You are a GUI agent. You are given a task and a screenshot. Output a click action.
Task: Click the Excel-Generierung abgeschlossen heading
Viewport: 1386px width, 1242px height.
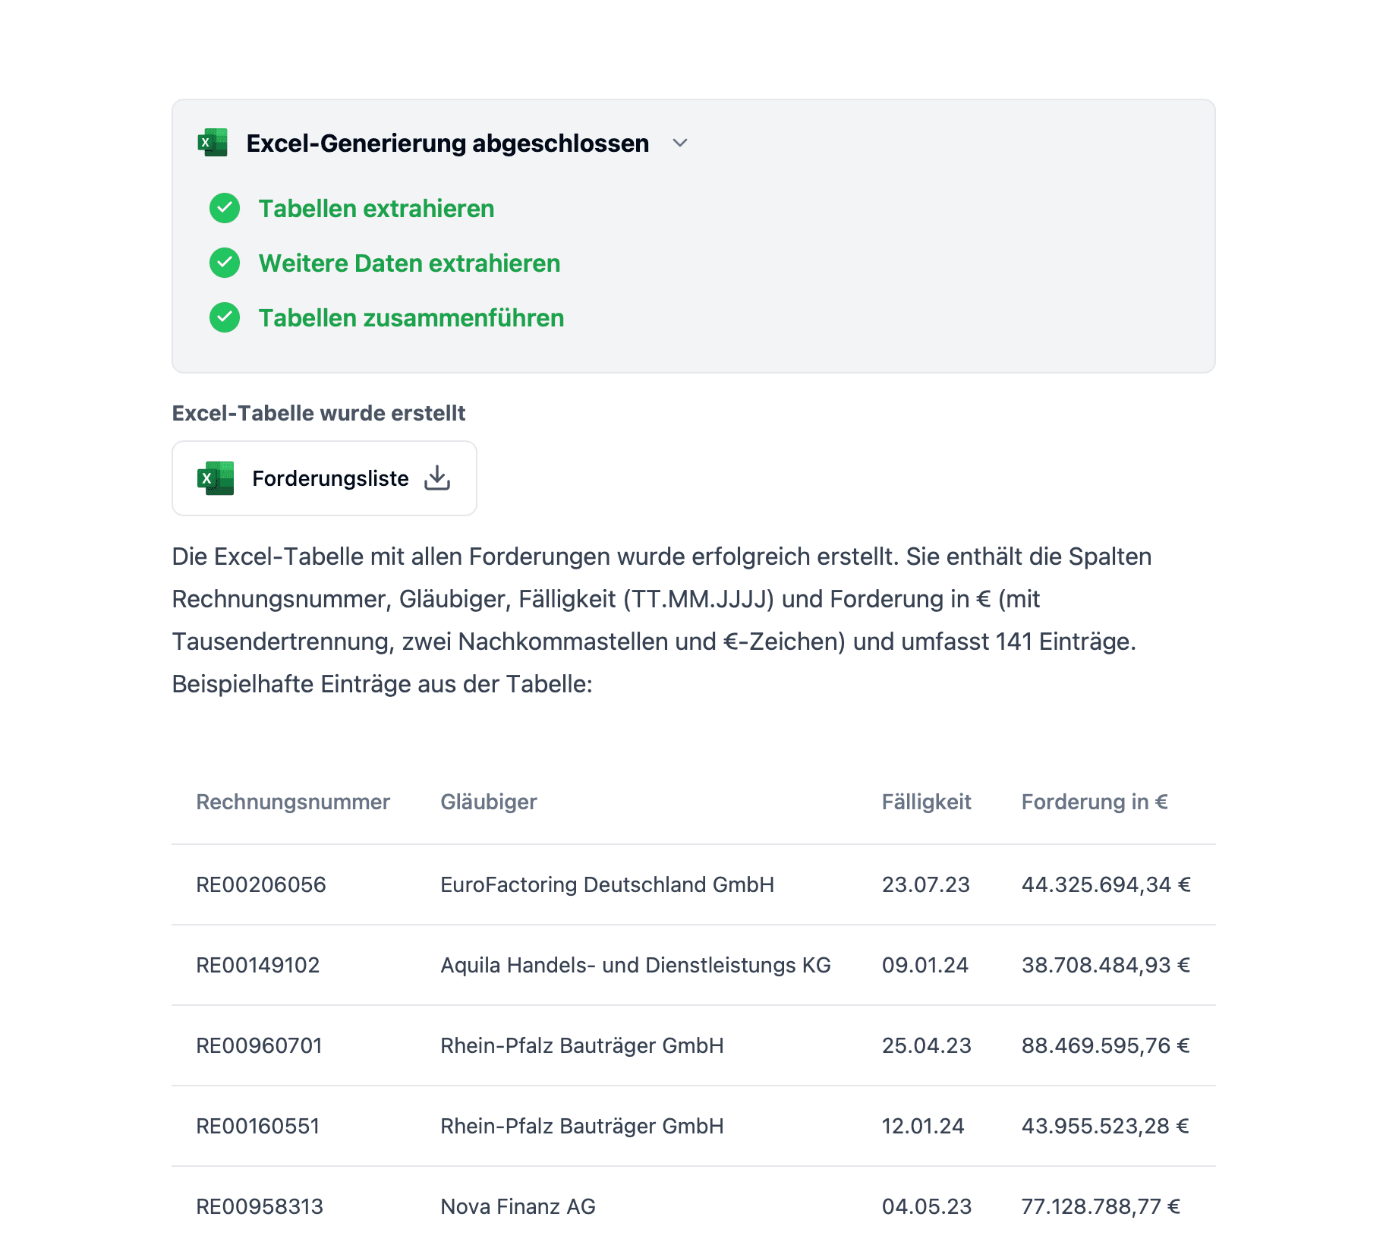pos(447,143)
